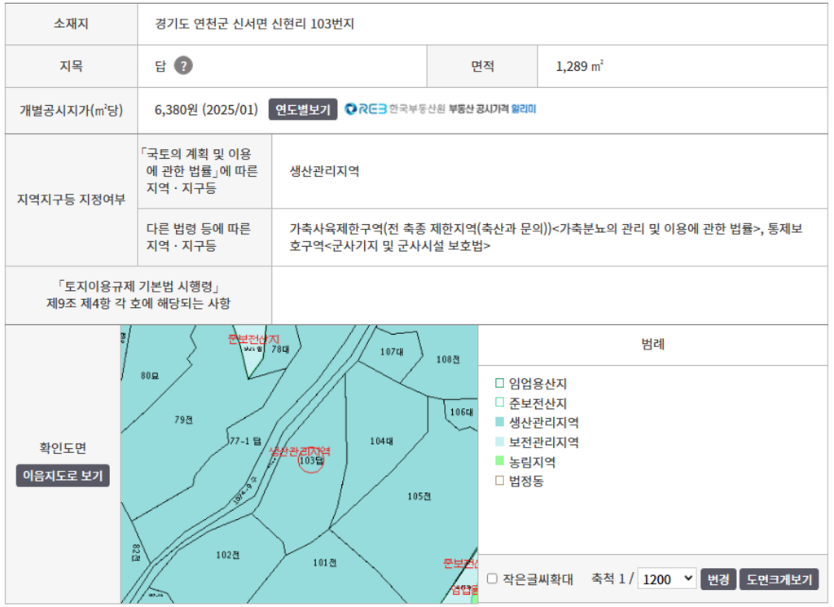Screen dimensions: 834x607
Task: Enable the 작은글씨확대 checkbox
Action: (x=492, y=578)
